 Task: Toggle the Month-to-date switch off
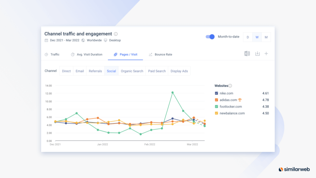(210, 37)
